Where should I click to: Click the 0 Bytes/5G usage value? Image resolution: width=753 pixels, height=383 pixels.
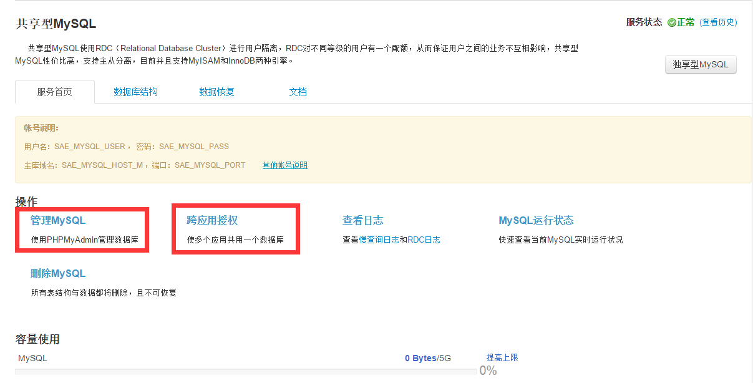click(x=427, y=358)
